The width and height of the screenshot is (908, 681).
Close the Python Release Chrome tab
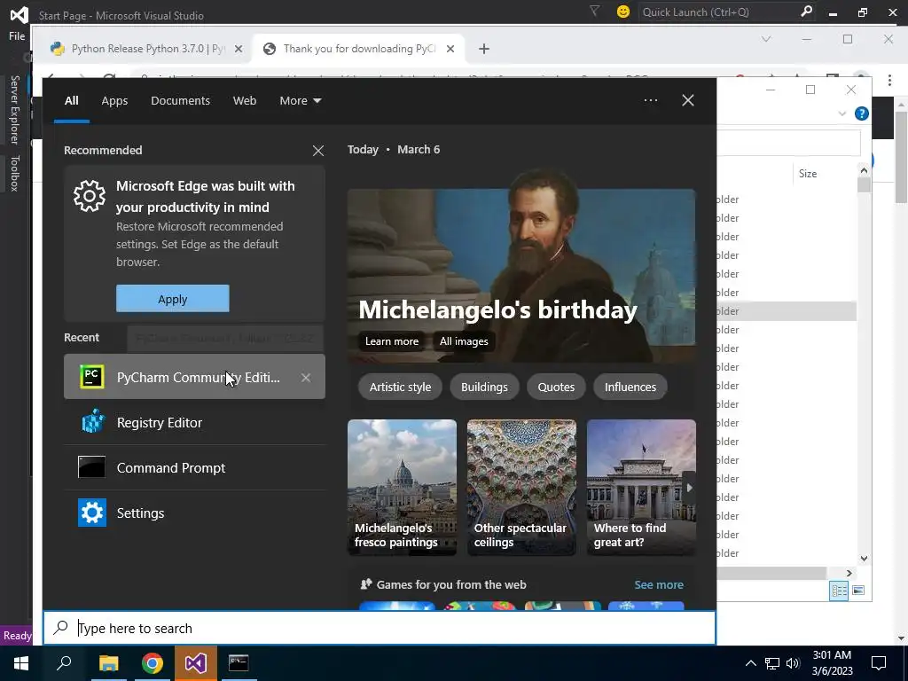coord(238,50)
